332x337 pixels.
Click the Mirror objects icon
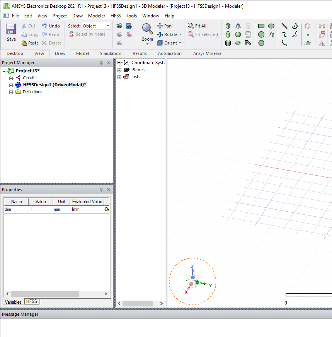pos(322,43)
